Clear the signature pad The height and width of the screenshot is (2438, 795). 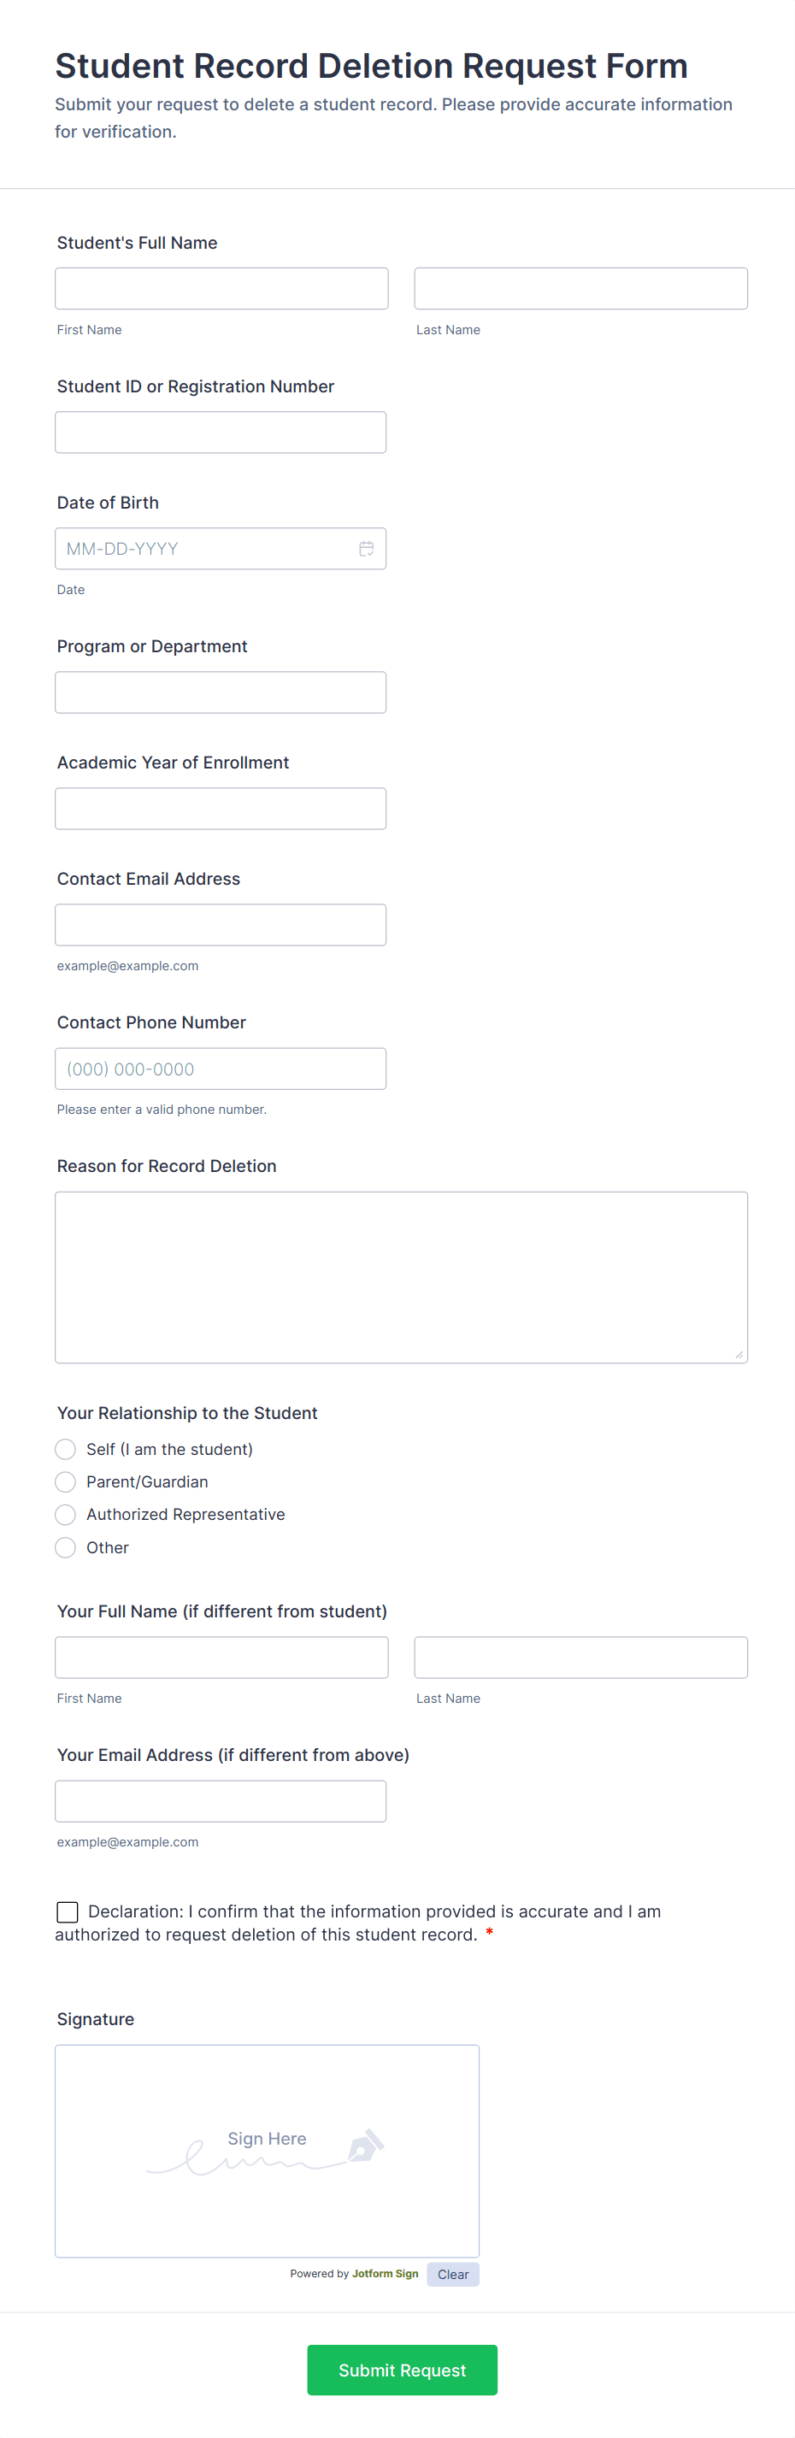point(452,2274)
